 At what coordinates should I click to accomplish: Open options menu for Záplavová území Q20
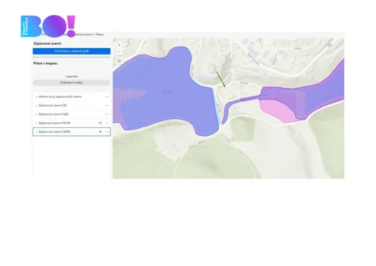click(x=107, y=114)
